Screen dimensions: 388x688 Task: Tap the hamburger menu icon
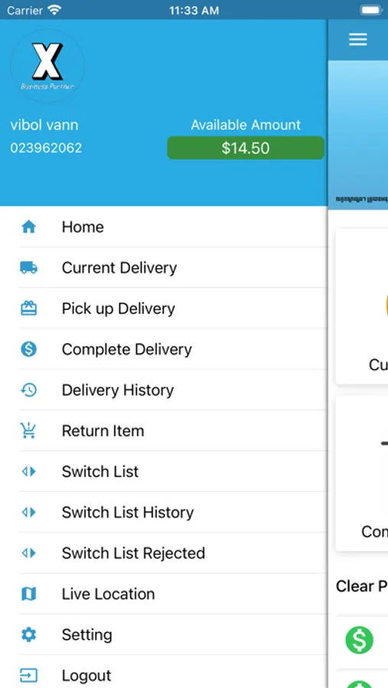[x=358, y=40]
